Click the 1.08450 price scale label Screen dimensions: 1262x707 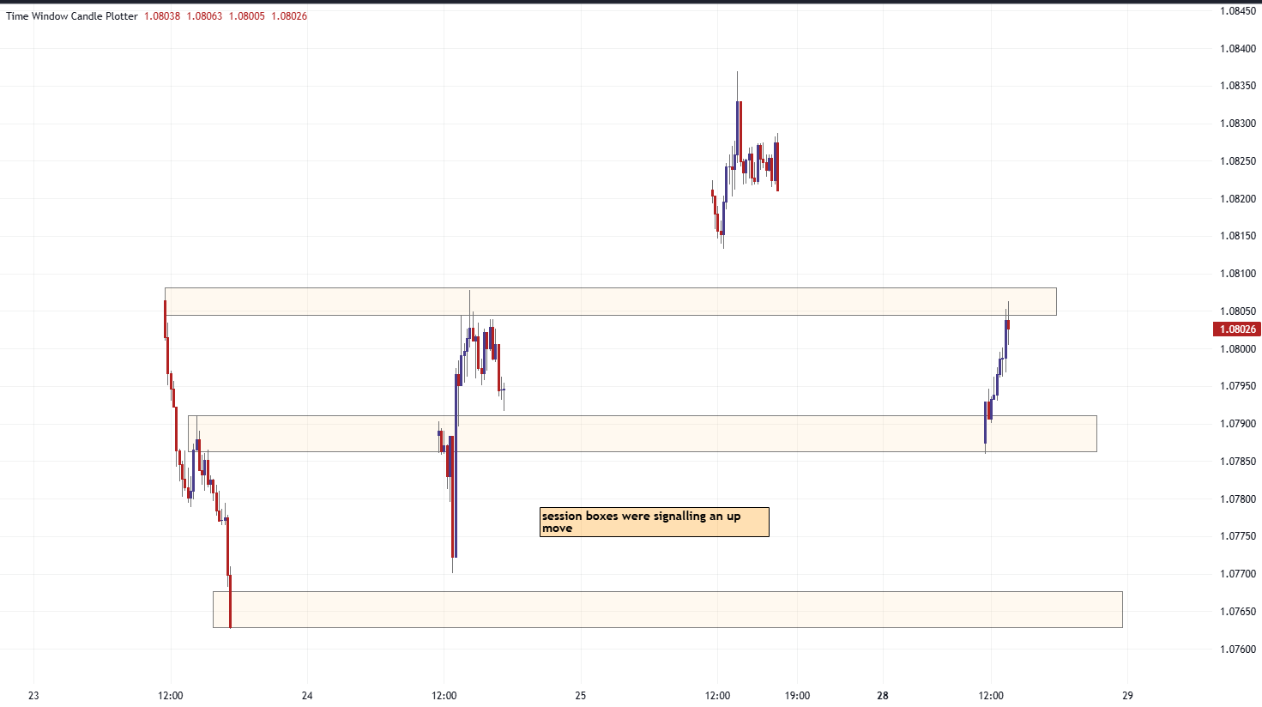(x=1237, y=11)
